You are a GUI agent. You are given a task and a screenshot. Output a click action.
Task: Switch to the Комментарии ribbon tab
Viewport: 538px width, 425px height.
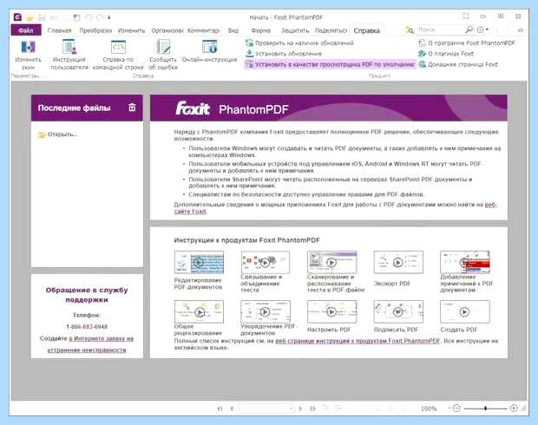click(203, 30)
